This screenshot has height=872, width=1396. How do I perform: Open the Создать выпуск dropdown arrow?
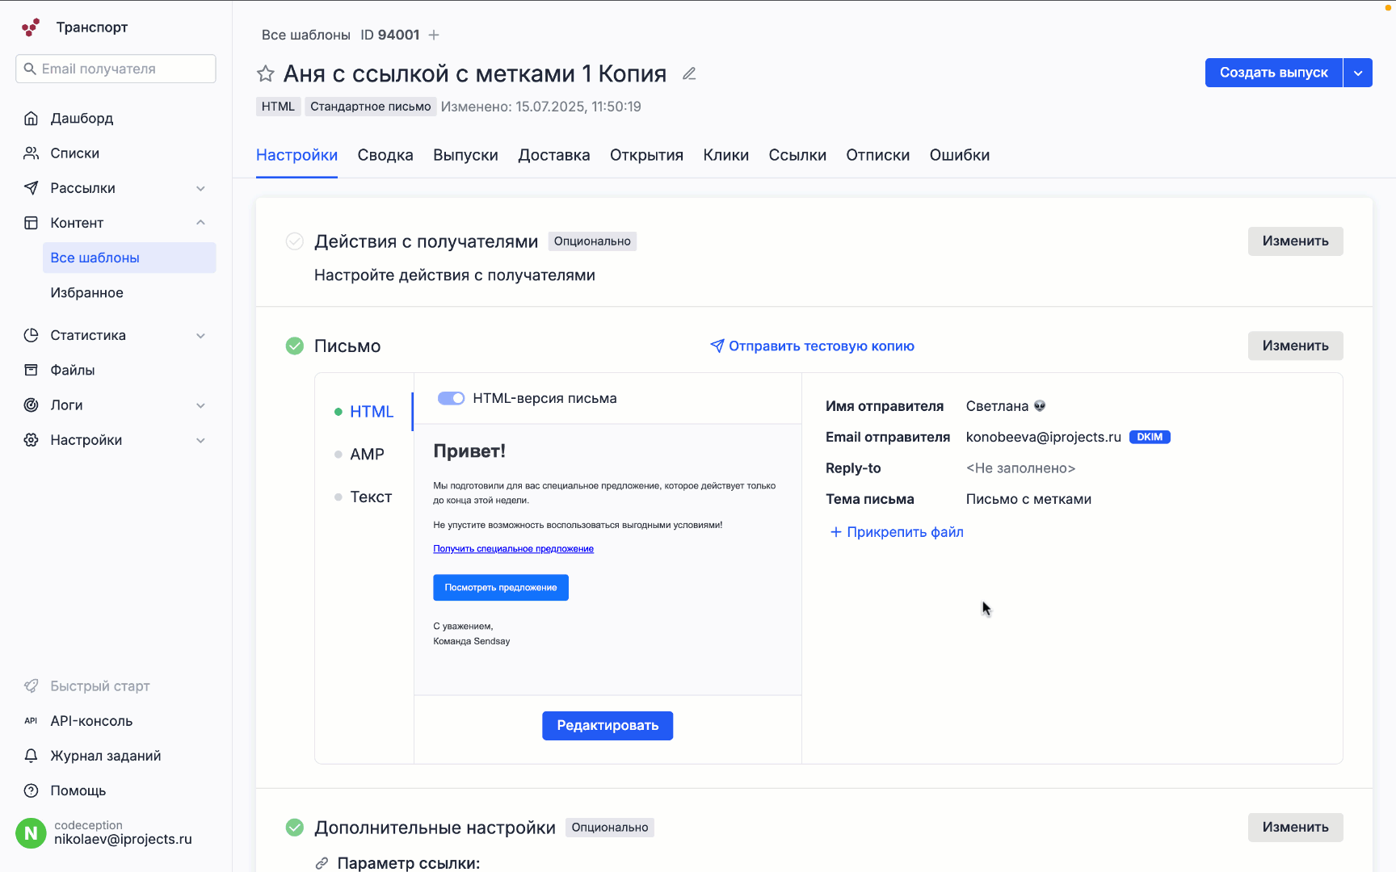tap(1358, 73)
